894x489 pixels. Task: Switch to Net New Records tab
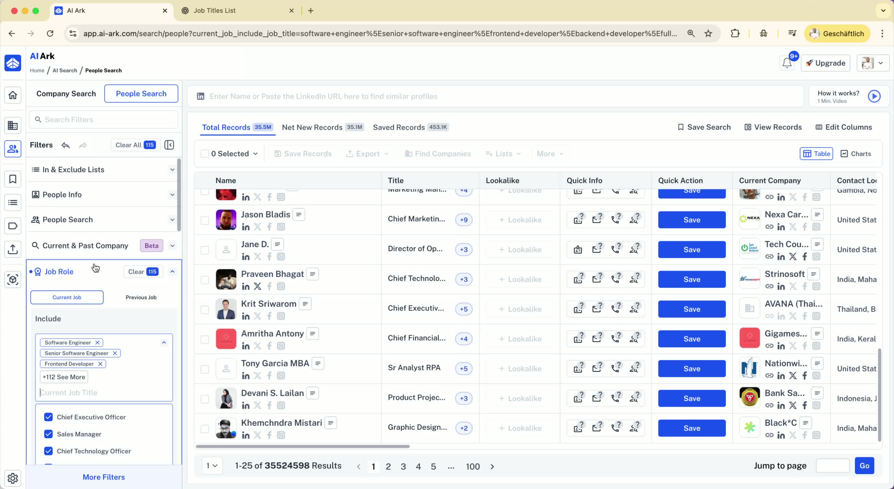point(312,127)
